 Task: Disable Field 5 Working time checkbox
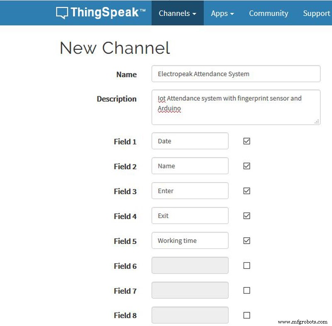coord(247,241)
